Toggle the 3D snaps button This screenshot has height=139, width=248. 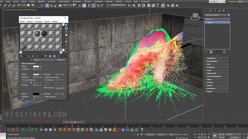[x=89, y=5]
